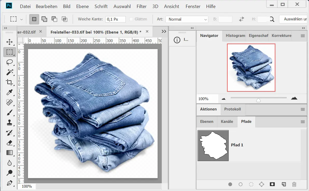This screenshot has height=191, width=309.
Task: Open the Pfade panel flyout menu
Action: (x=303, y=122)
